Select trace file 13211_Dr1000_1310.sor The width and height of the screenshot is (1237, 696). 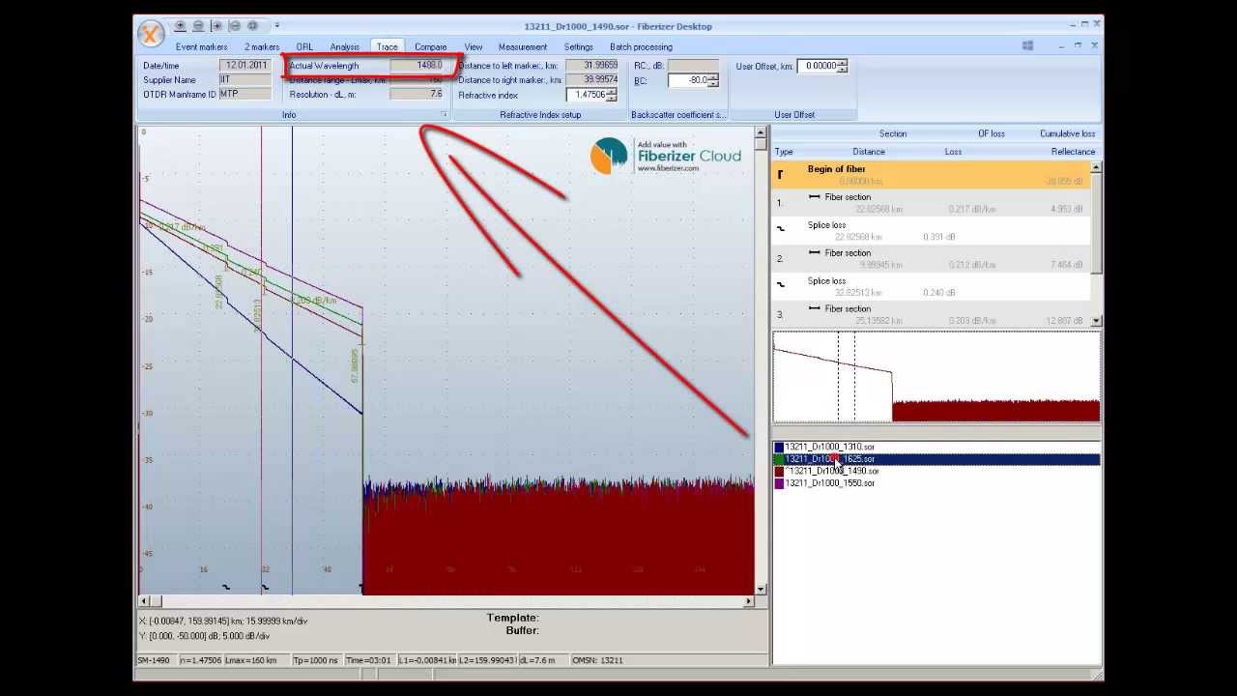pyautogui.click(x=829, y=447)
